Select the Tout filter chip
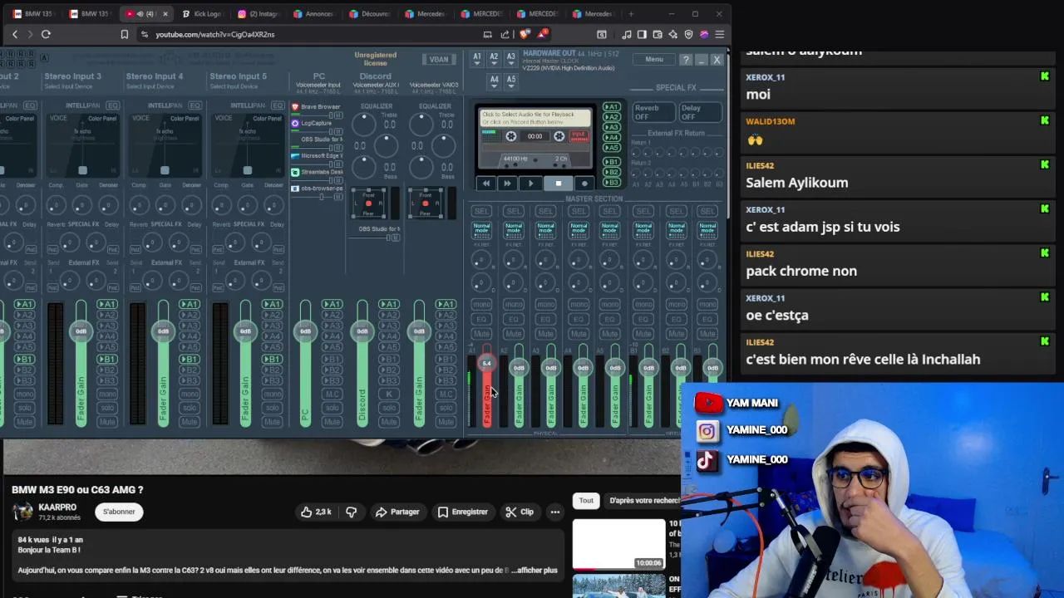Screen dimensions: 1064x598 [x=586, y=501]
